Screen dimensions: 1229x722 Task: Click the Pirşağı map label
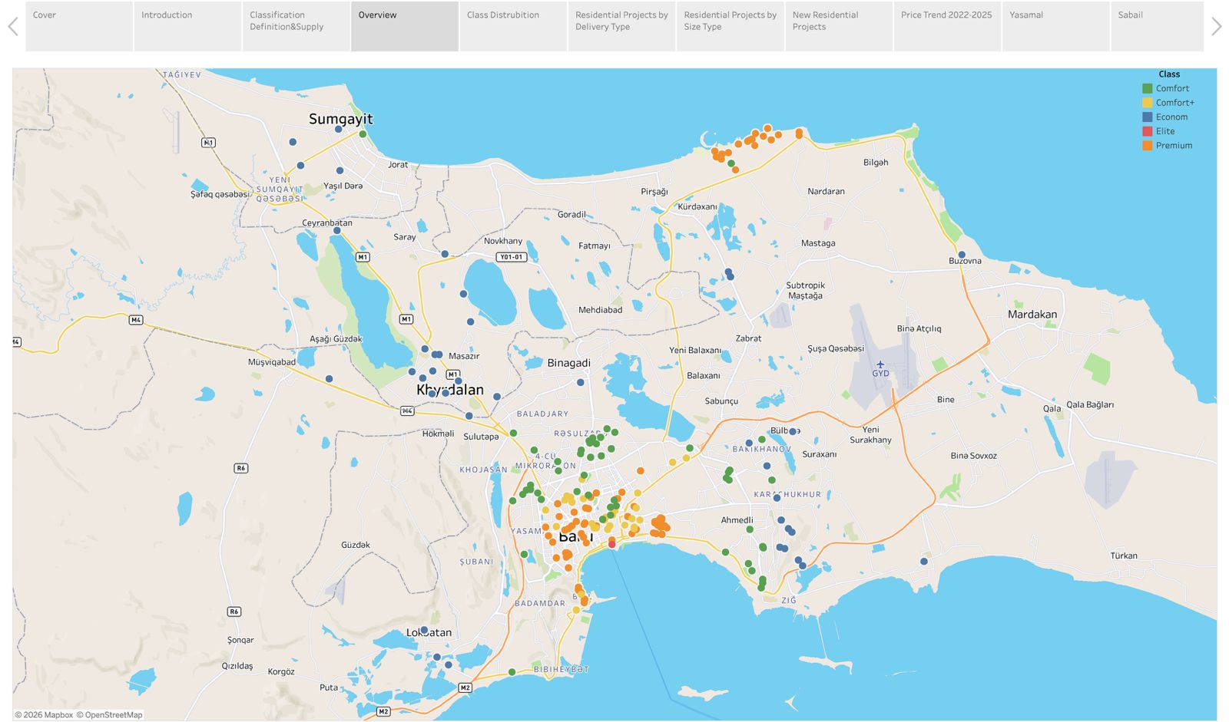(x=654, y=192)
